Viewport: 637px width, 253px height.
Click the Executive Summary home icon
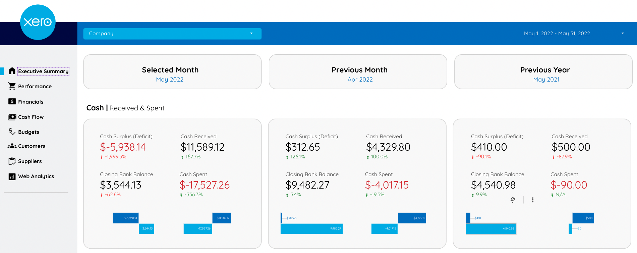[12, 71]
